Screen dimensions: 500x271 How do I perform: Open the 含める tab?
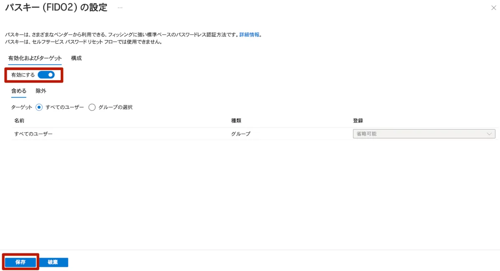pos(19,91)
